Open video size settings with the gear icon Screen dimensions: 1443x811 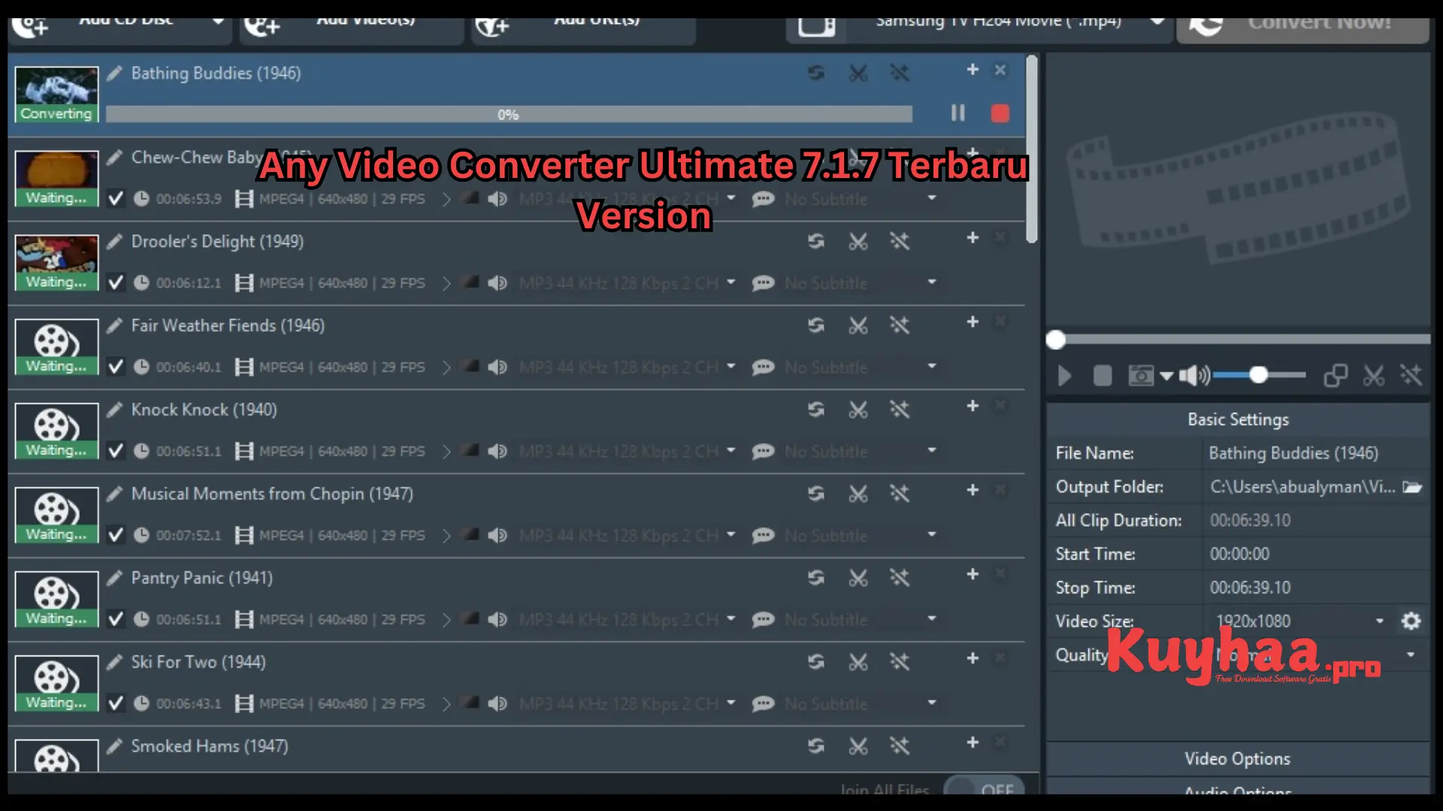point(1411,621)
